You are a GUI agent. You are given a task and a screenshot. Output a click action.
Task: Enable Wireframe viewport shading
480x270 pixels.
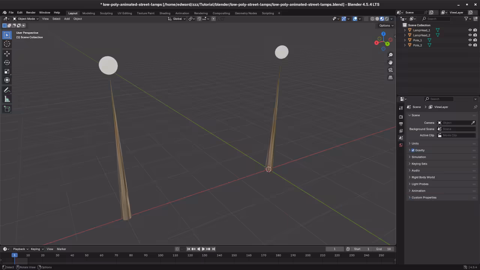(372, 19)
